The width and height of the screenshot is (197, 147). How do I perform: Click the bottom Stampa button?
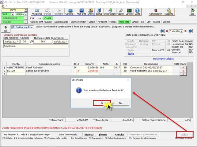(89, 134)
